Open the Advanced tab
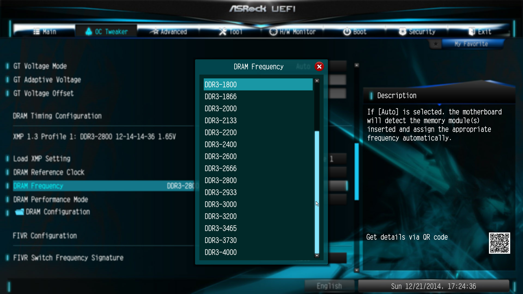 click(168, 32)
